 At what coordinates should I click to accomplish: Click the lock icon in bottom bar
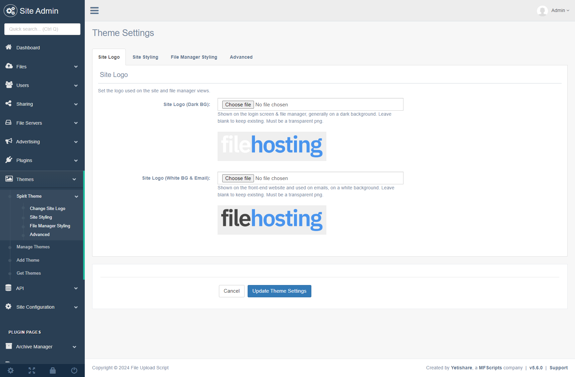[x=53, y=370]
